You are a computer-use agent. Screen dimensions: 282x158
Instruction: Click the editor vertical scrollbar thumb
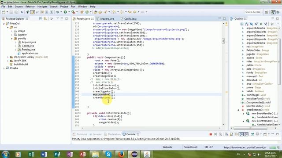click(x=223, y=41)
